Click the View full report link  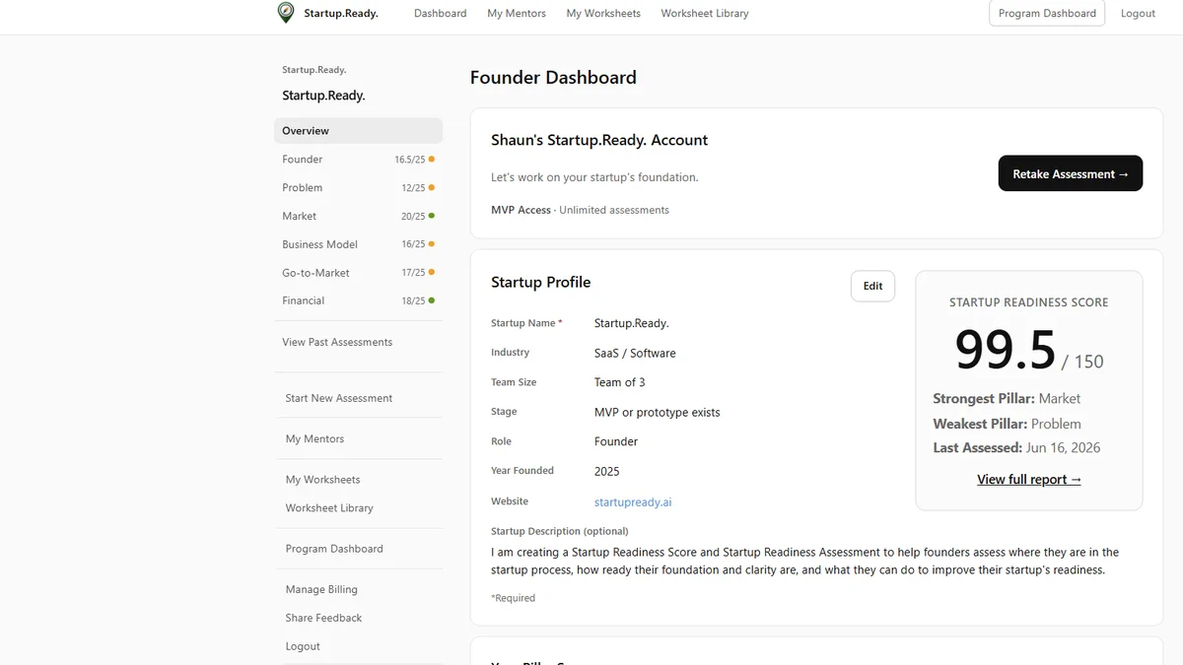coord(1029,480)
